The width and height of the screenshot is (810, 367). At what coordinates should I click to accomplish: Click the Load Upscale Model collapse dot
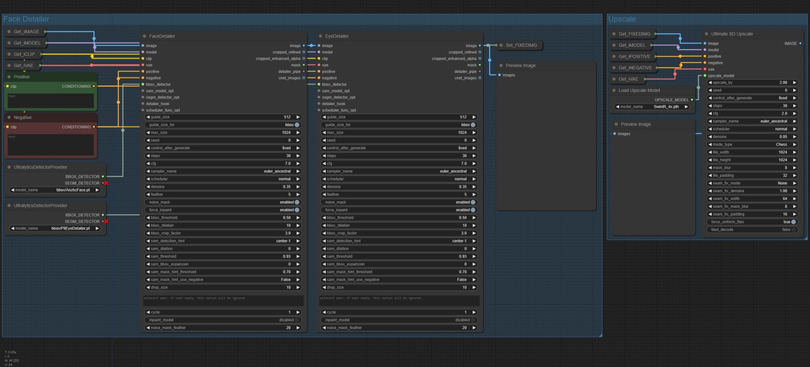pos(614,90)
